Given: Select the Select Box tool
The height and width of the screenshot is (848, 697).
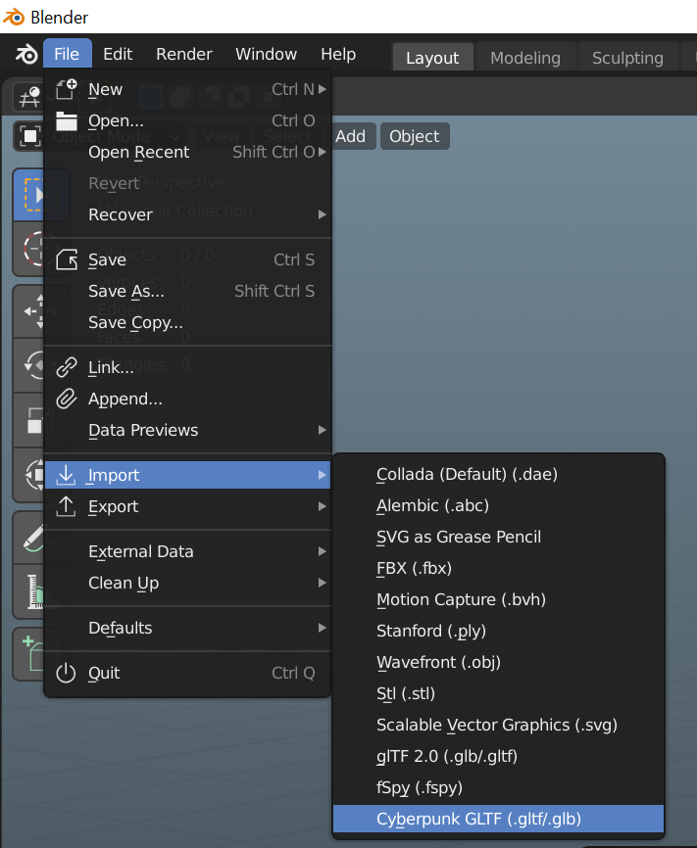Looking at the screenshot, I should point(29,195).
